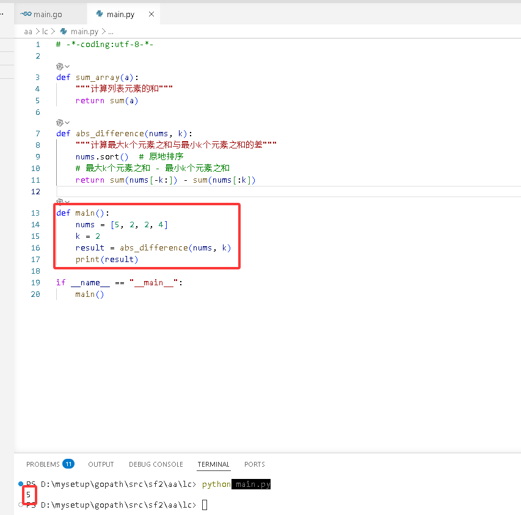
Task: Click terminal output value 5
Action: click(29, 494)
